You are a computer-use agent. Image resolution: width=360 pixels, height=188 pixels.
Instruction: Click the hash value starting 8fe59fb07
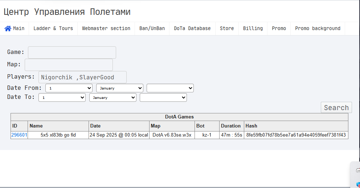296,135
